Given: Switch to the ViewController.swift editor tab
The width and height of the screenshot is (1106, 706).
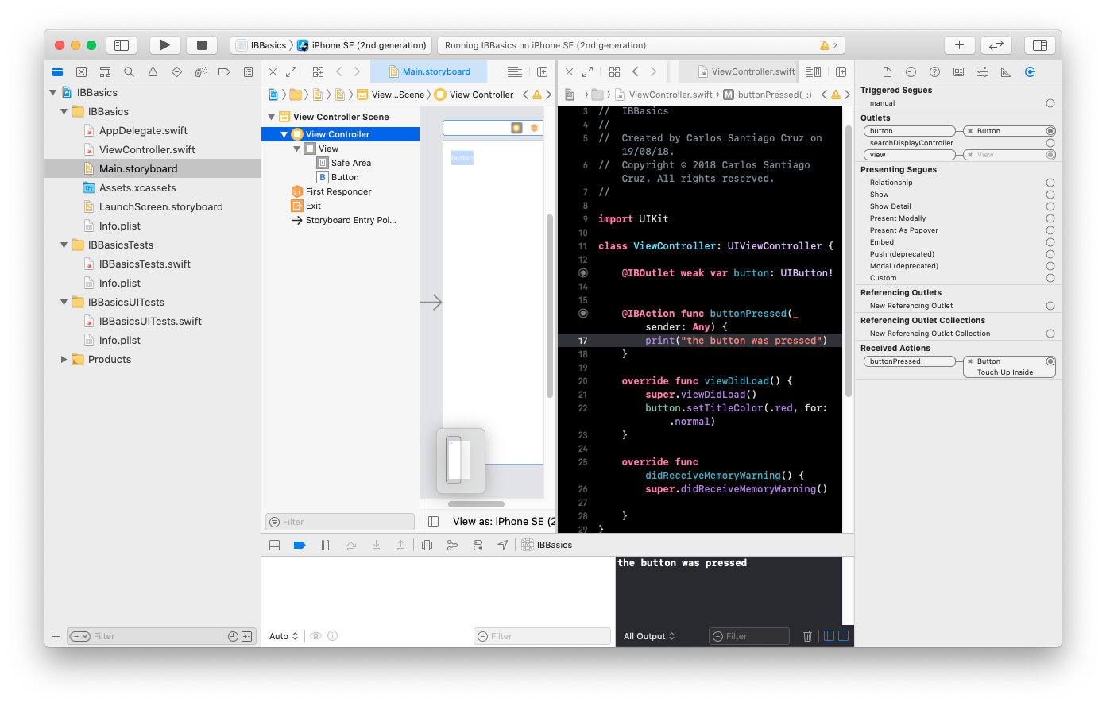Looking at the screenshot, I should 746,71.
